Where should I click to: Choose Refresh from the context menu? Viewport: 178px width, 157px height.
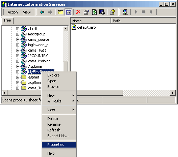(59, 130)
